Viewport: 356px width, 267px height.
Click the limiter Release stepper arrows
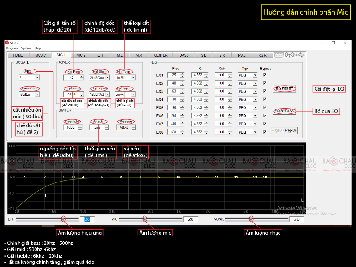pyautogui.click(x=133, y=128)
